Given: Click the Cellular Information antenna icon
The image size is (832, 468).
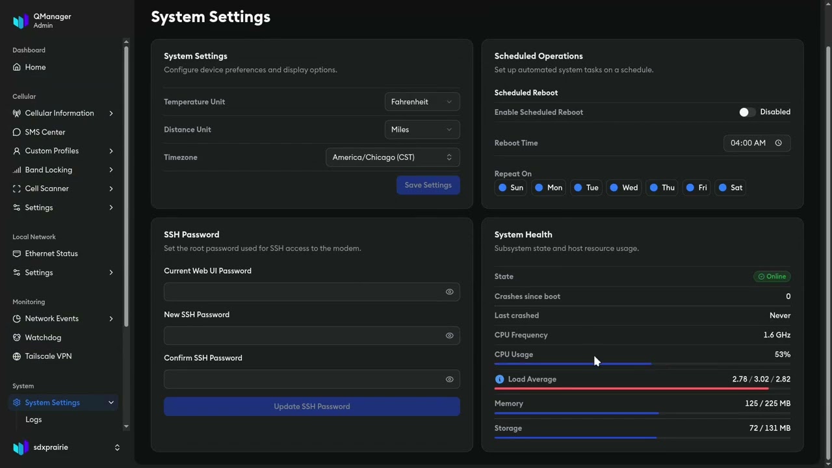Looking at the screenshot, I should pos(17,113).
